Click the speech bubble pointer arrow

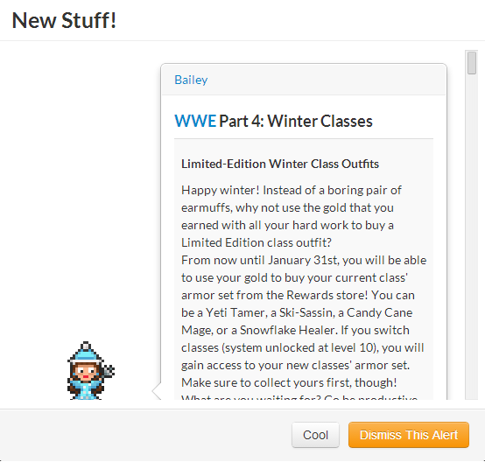point(157,391)
